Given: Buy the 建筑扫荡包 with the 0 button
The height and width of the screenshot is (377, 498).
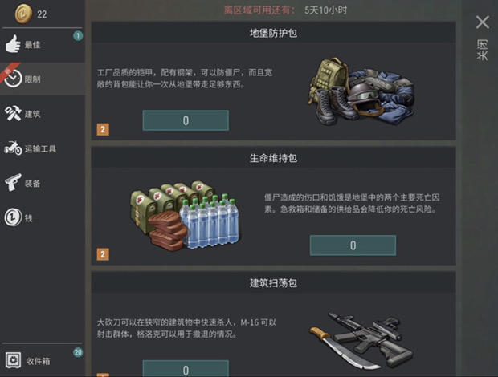Looking at the screenshot, I should click(x=186, y=368).
